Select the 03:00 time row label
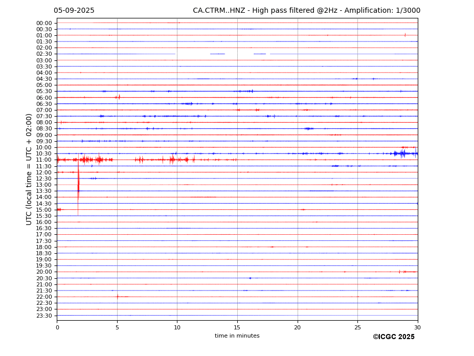 pyautogui.click(x=44, y=60)
